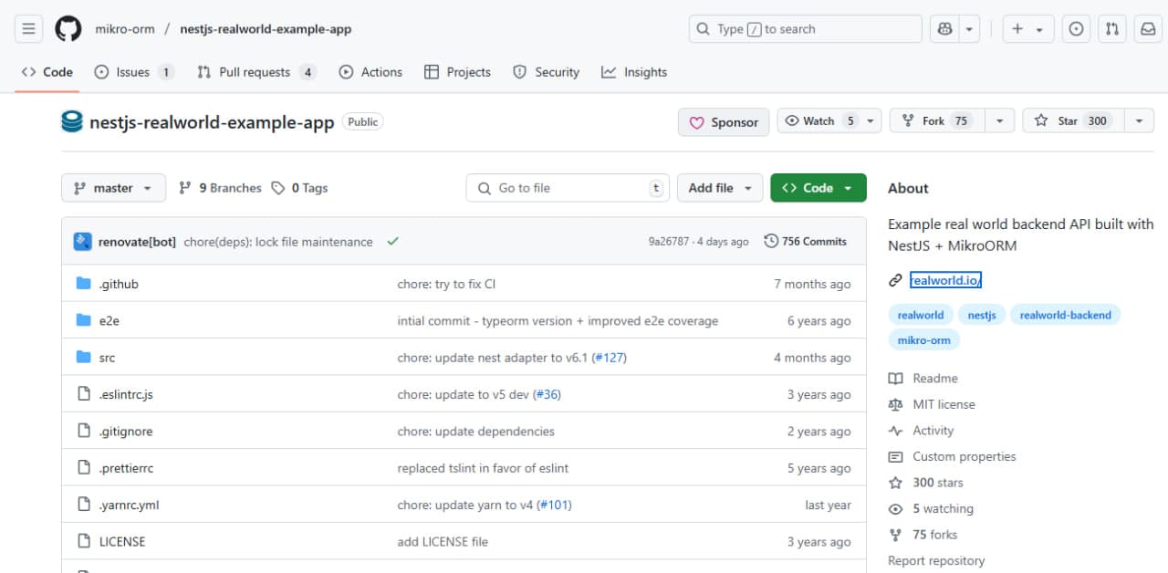Click the renovate[bot] avatar icon
The height and width of the screenshot is (573, 1168).
82,242
